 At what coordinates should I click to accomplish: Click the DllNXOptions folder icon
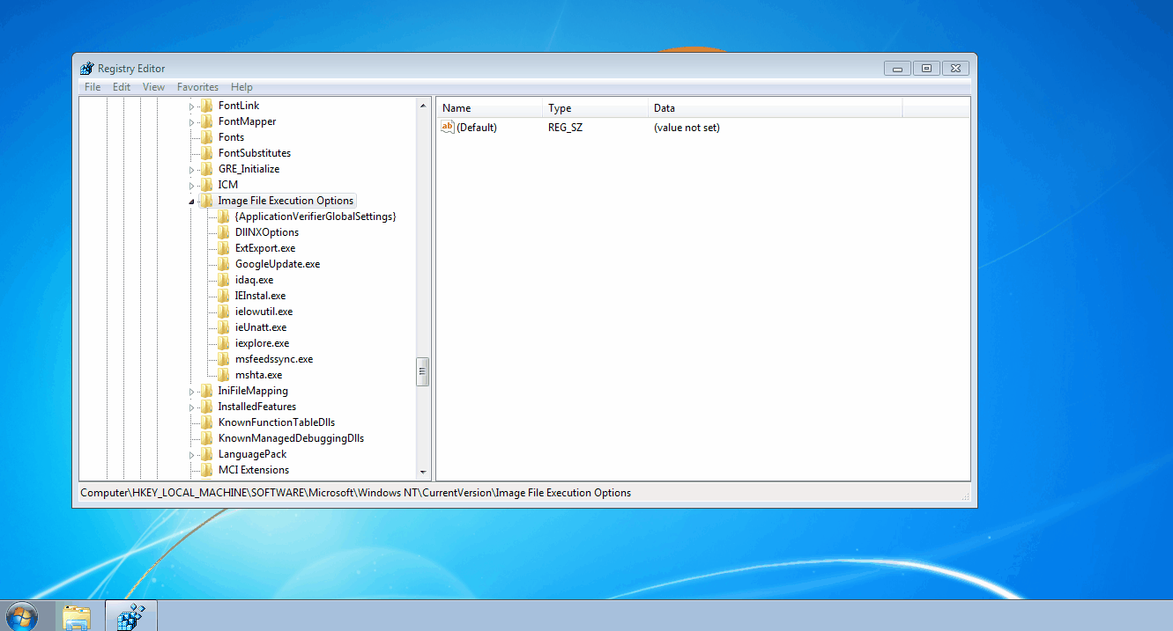pos(224,232)
